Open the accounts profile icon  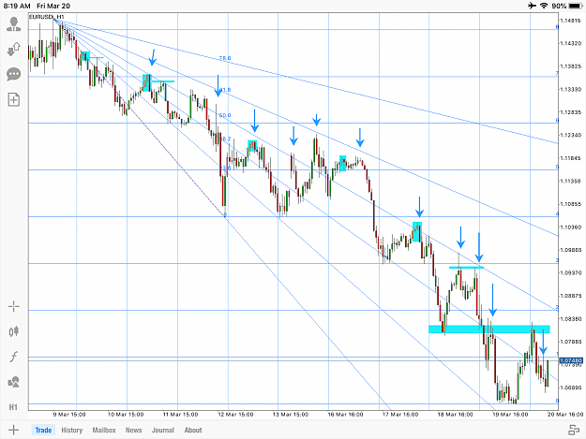click(14, 24)
